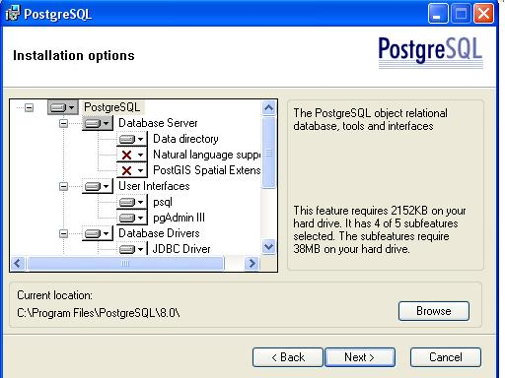
Task: Click Browse to change install location
Action: pos(434,311)
